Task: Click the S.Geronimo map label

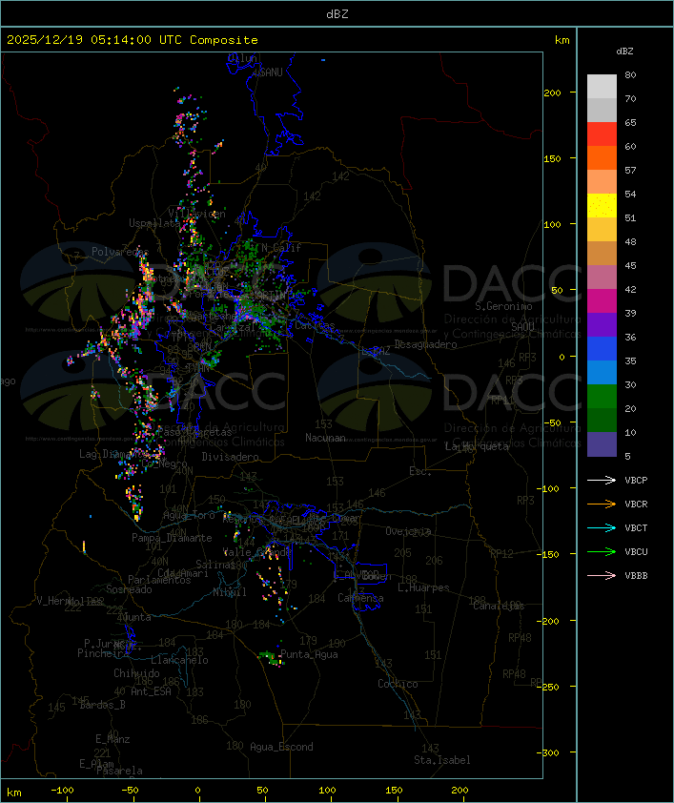Action: [503, 306]
